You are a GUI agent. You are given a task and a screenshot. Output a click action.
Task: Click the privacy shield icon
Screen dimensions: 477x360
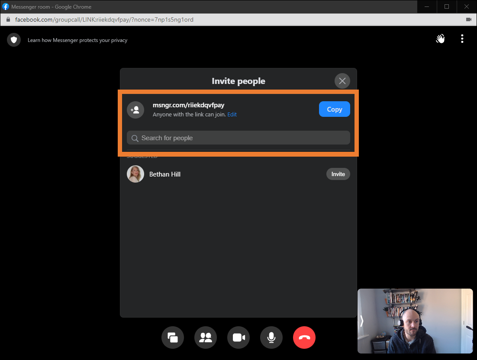click(14, 40)
